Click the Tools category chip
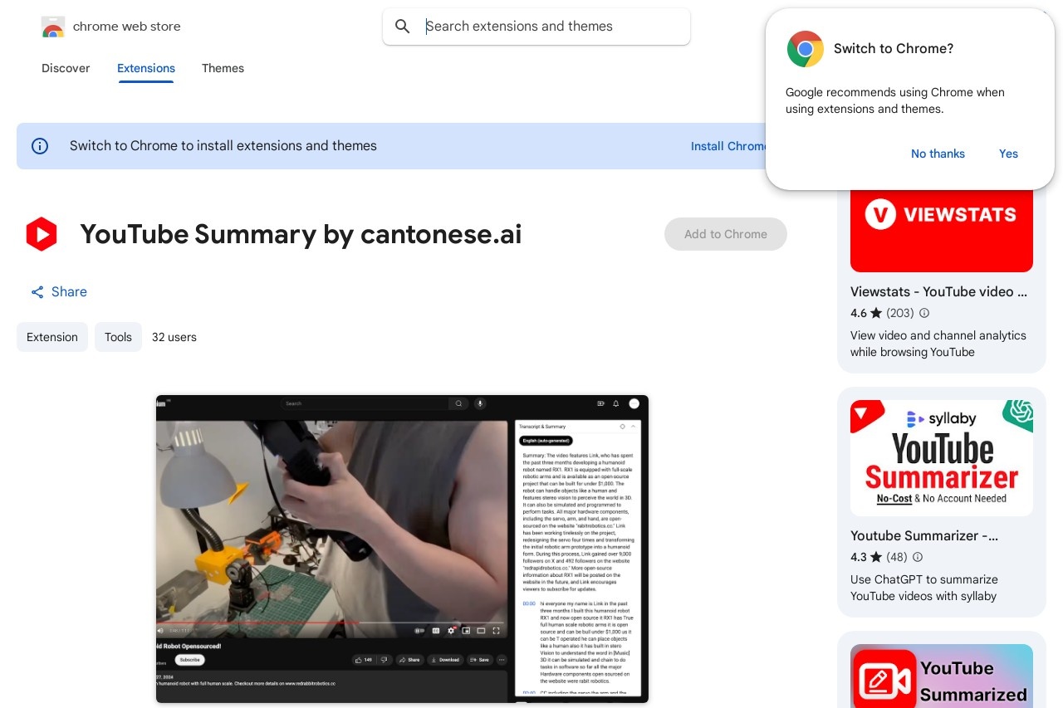 118,337
